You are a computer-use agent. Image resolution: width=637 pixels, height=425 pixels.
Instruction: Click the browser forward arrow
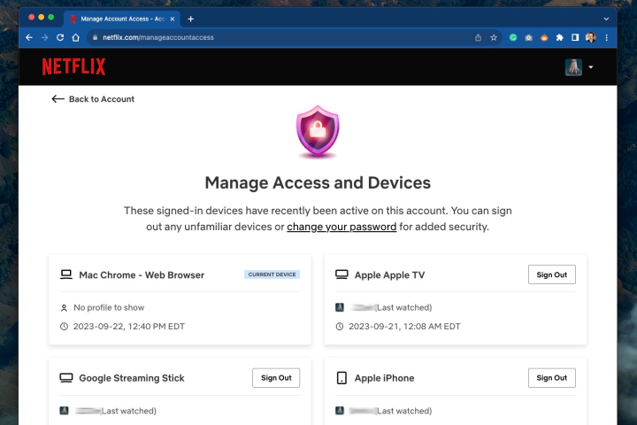(x=45, y=37)
